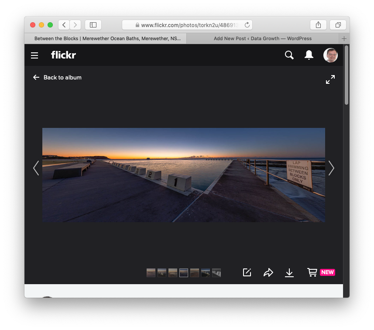374x330 pixels.
Task: Click the Flickr logo
Action: pos(63,55)
